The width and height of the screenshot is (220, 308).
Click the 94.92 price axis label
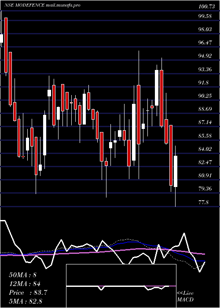(x=205, y=56)
